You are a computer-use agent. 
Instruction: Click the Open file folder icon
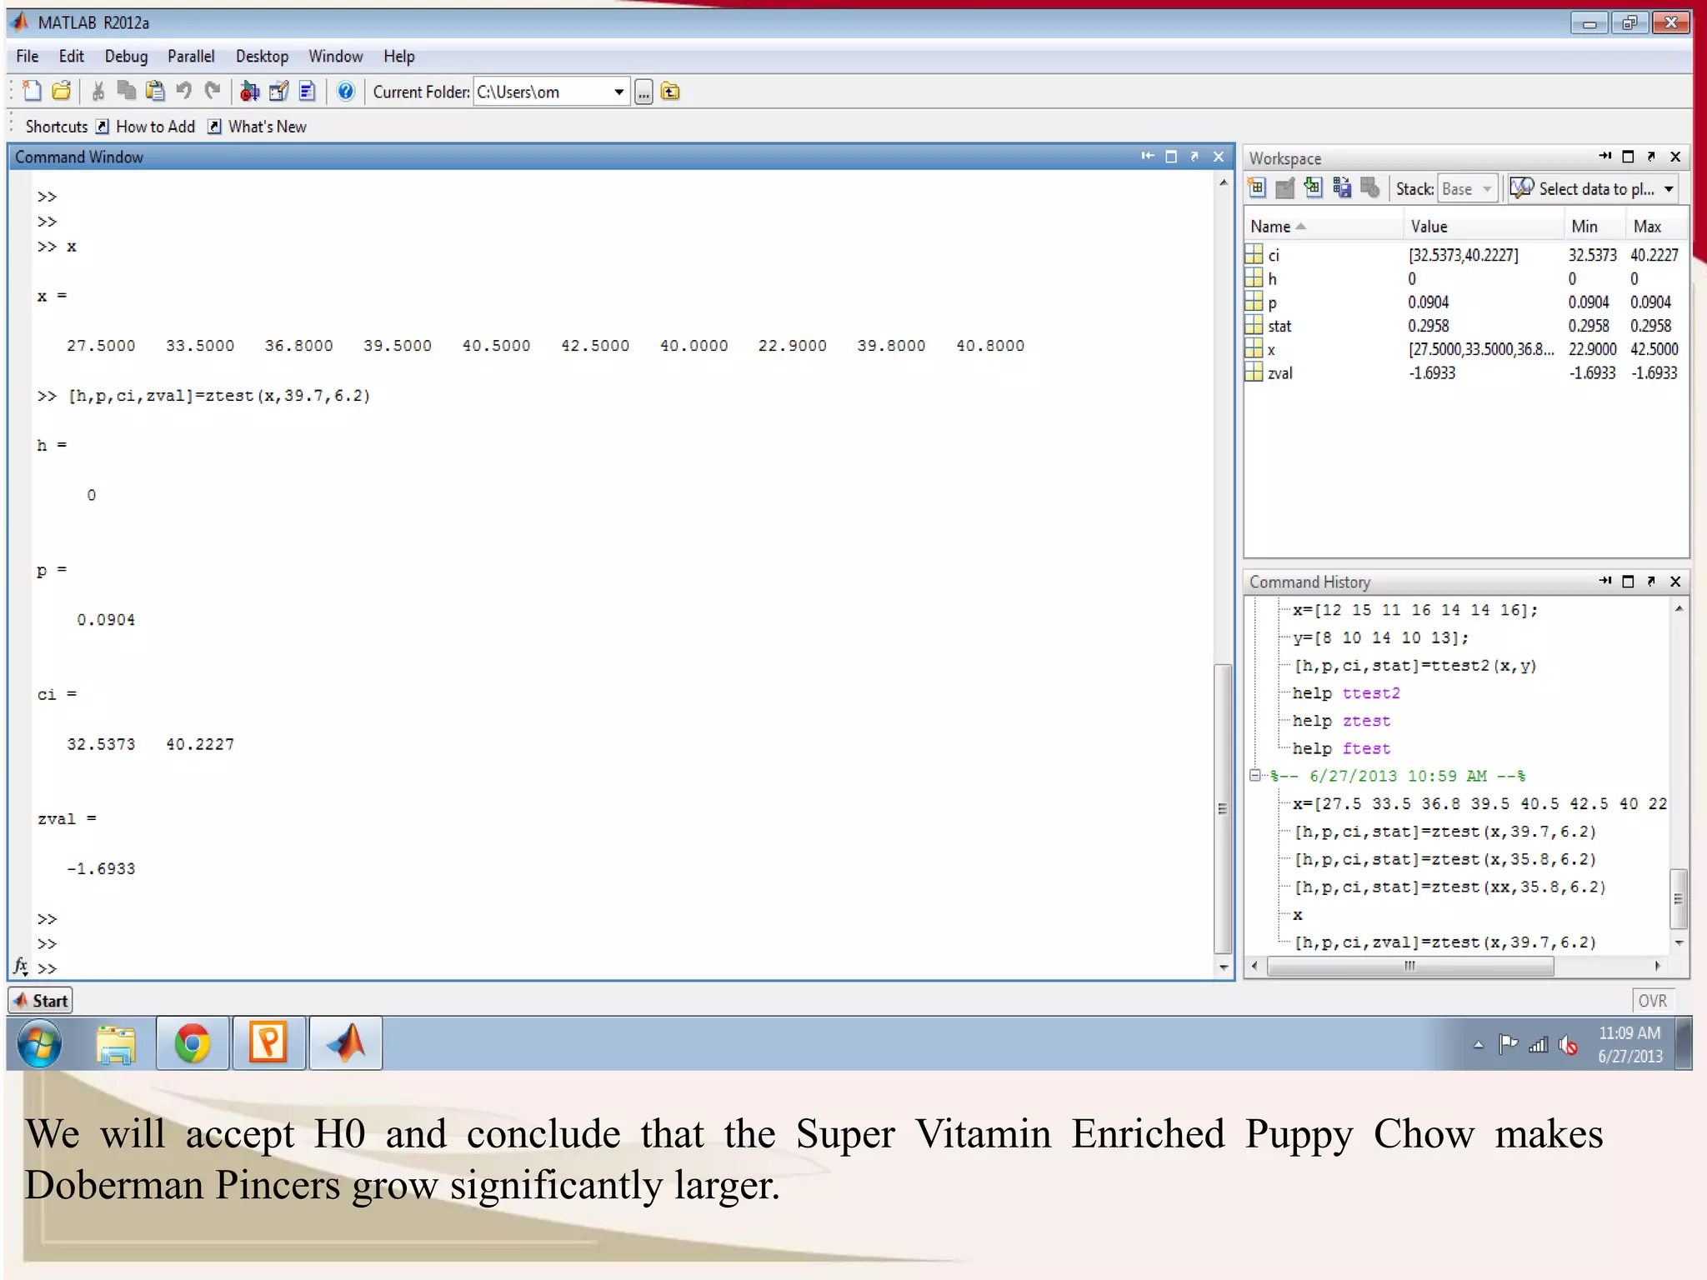click(x=62, y=92)
